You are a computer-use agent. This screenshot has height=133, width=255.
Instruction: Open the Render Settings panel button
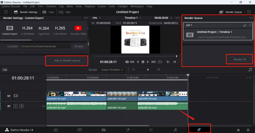coord(26,12)
